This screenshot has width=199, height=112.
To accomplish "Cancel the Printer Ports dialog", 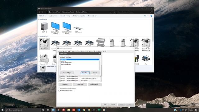I will pos(95,73).
